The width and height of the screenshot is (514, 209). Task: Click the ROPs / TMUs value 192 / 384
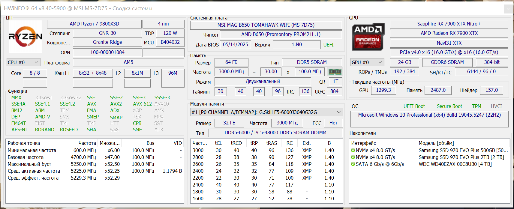tap(404, 72)
